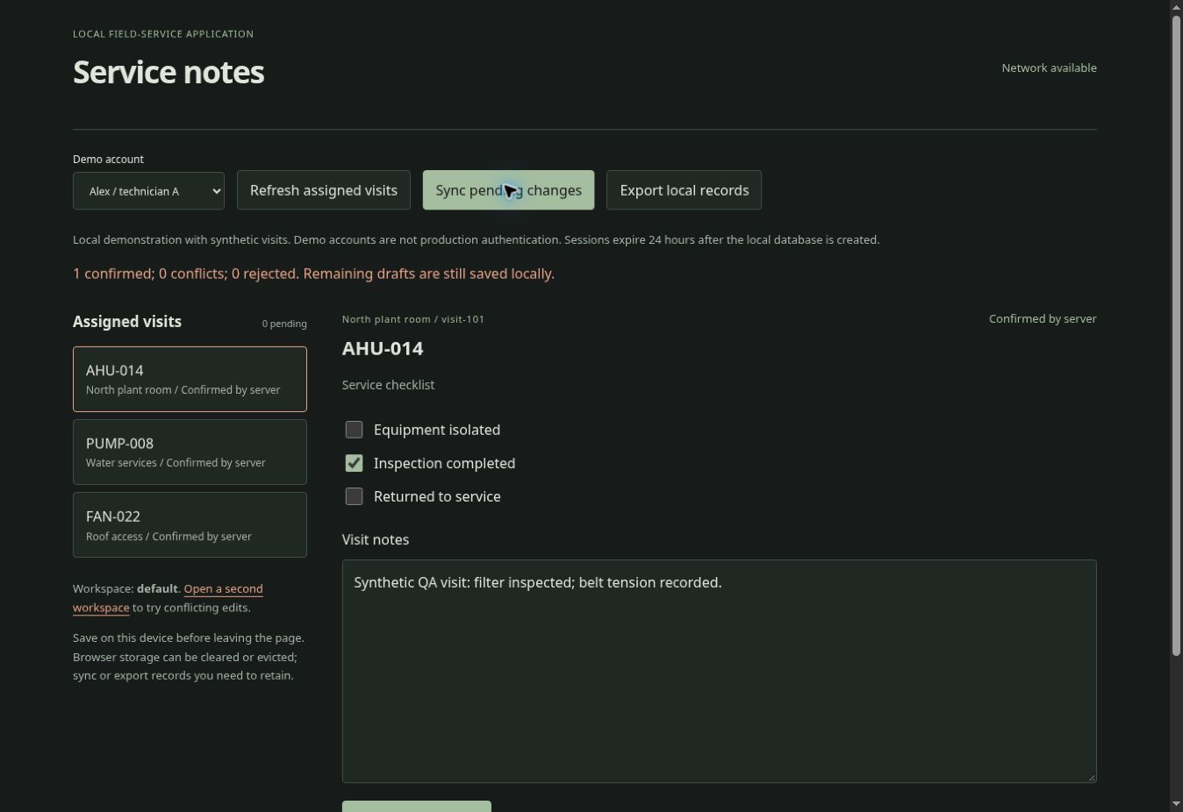Click the 'North plant room / visit-101' breadcrumb
Image resolution: width=1183 pixels, height=812 pixels.
(x=413, y=319)
